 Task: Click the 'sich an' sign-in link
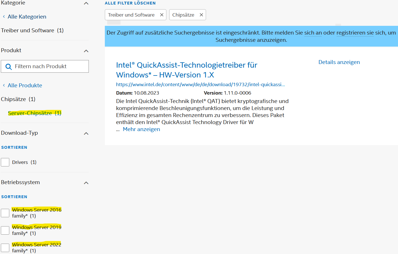click(x=313, y=33)
